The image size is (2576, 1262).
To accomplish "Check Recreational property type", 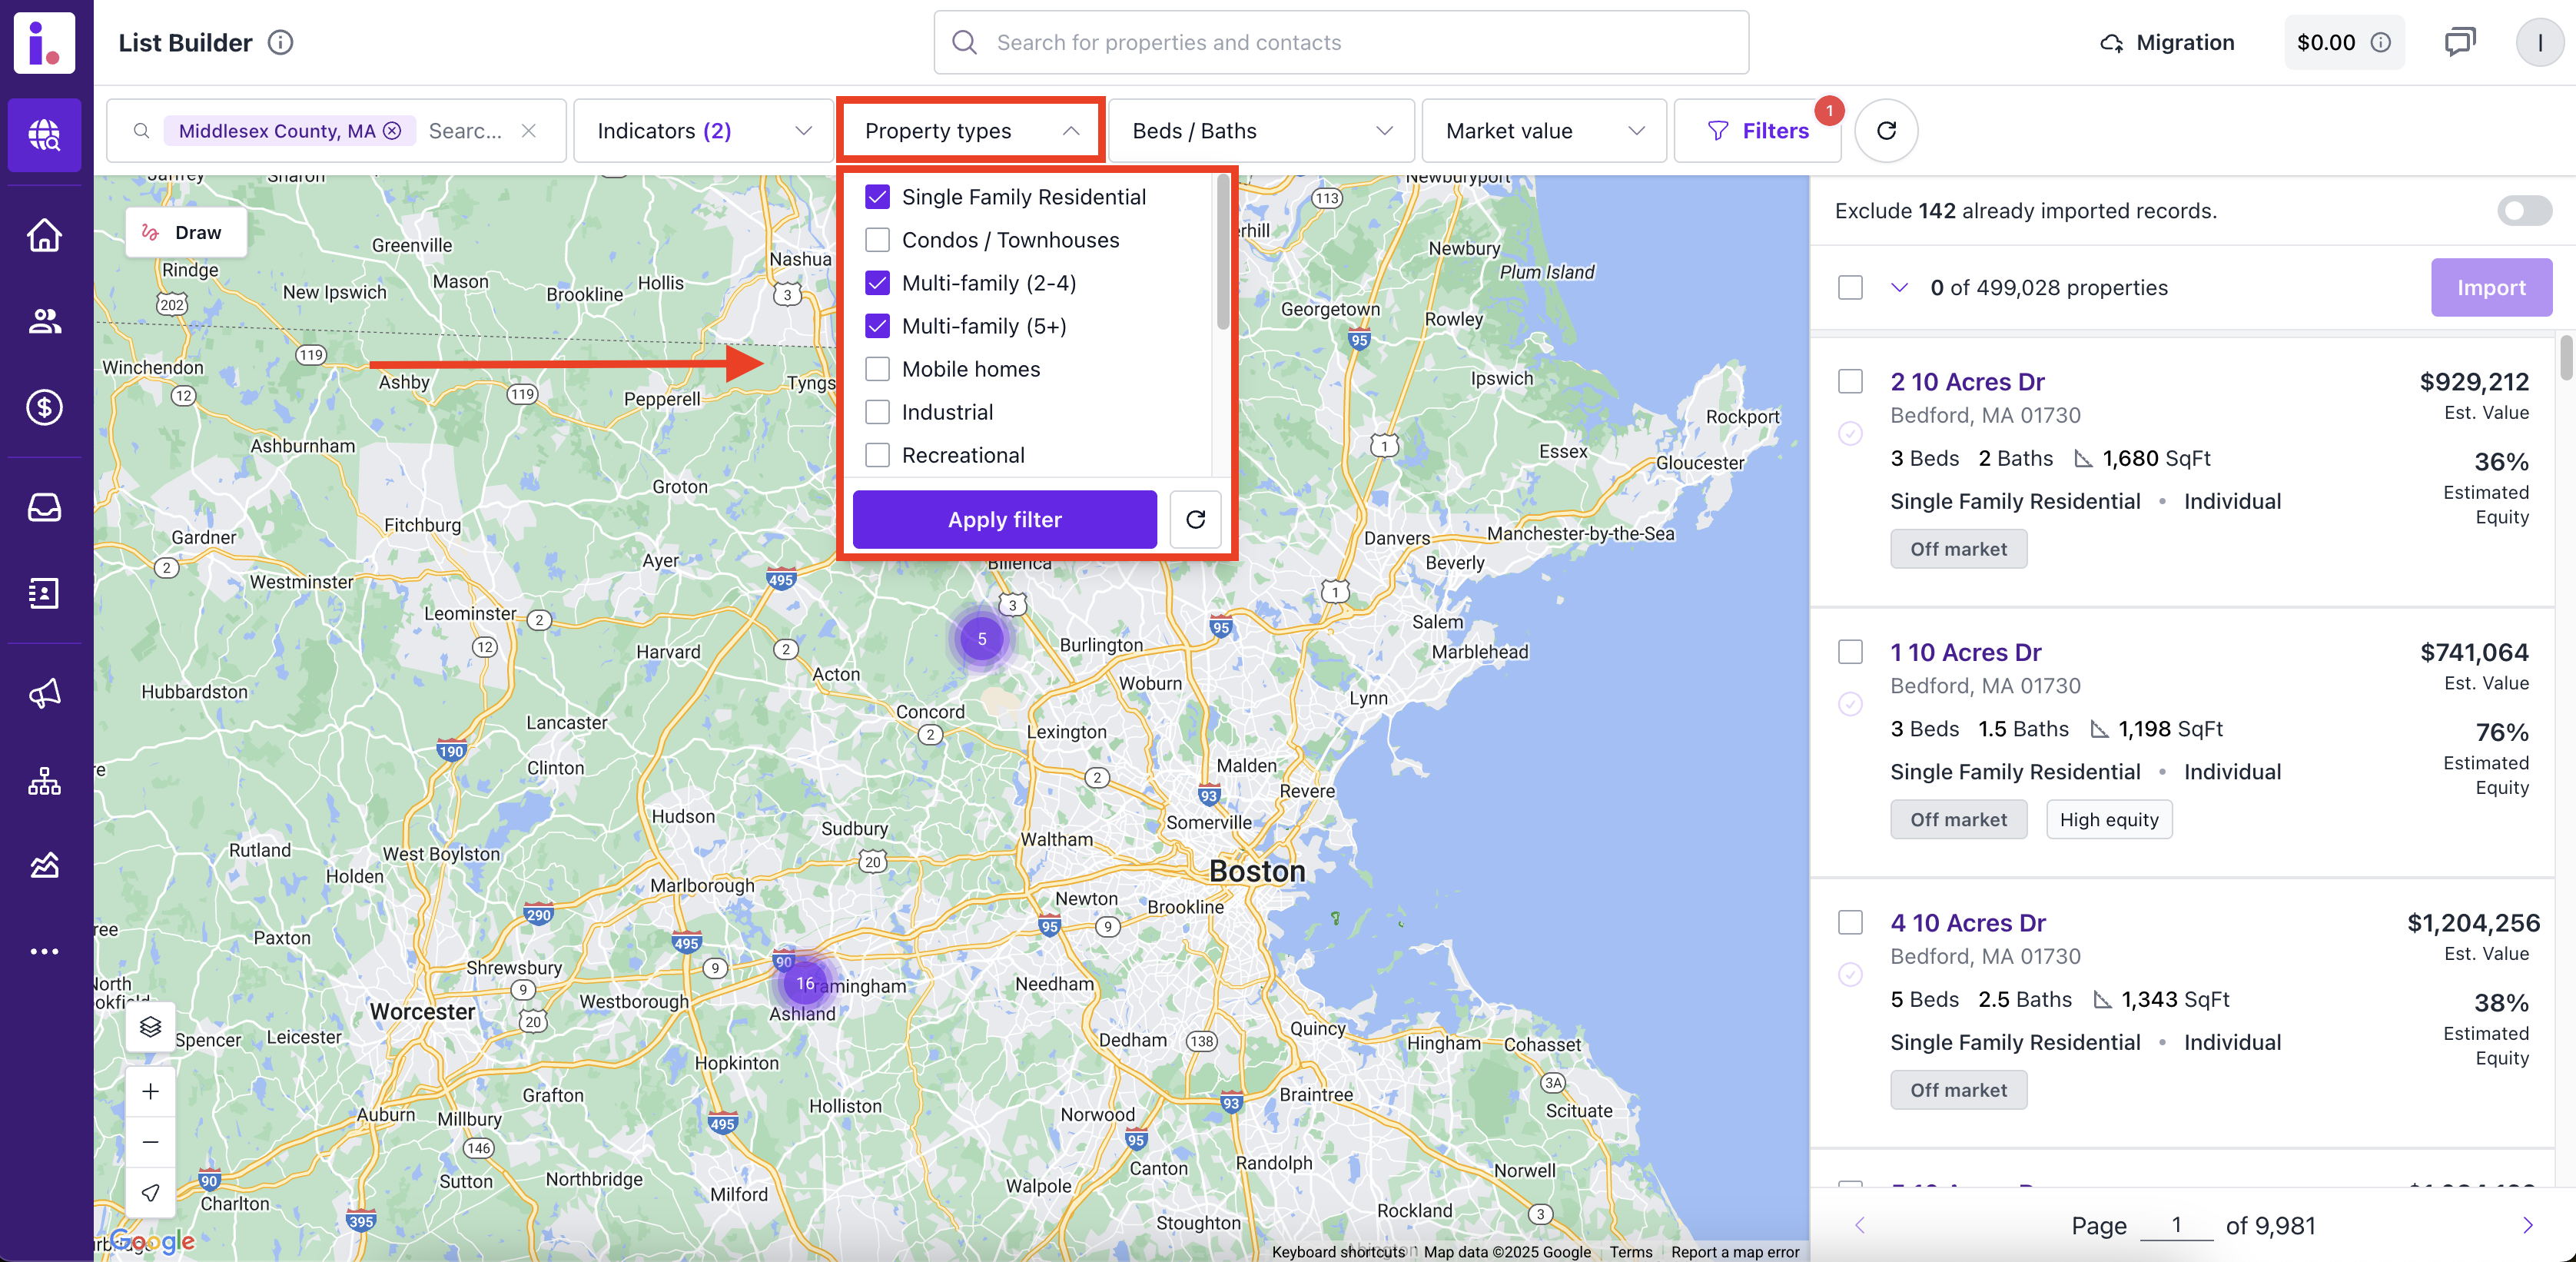I will (877, 455).
